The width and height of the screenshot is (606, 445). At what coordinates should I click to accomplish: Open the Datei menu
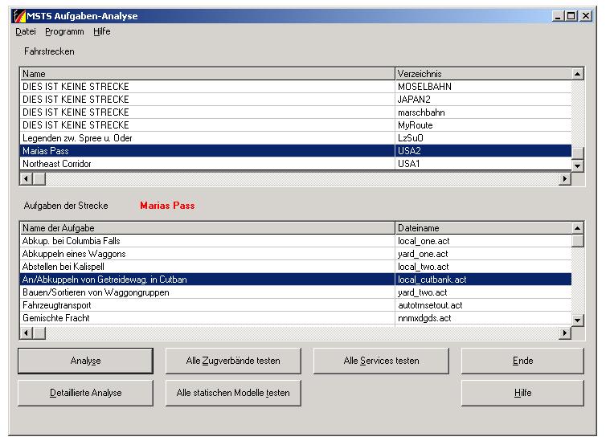click(x=25, y=32)
